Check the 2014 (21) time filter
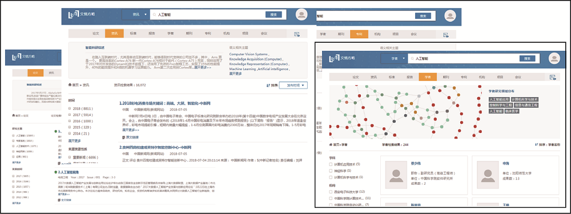 coord(70,134)
